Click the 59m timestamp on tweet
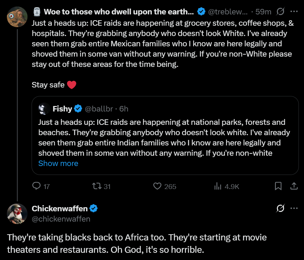Image resolution: width=304 pixels, height=260 pixels. tap(263, 12)
